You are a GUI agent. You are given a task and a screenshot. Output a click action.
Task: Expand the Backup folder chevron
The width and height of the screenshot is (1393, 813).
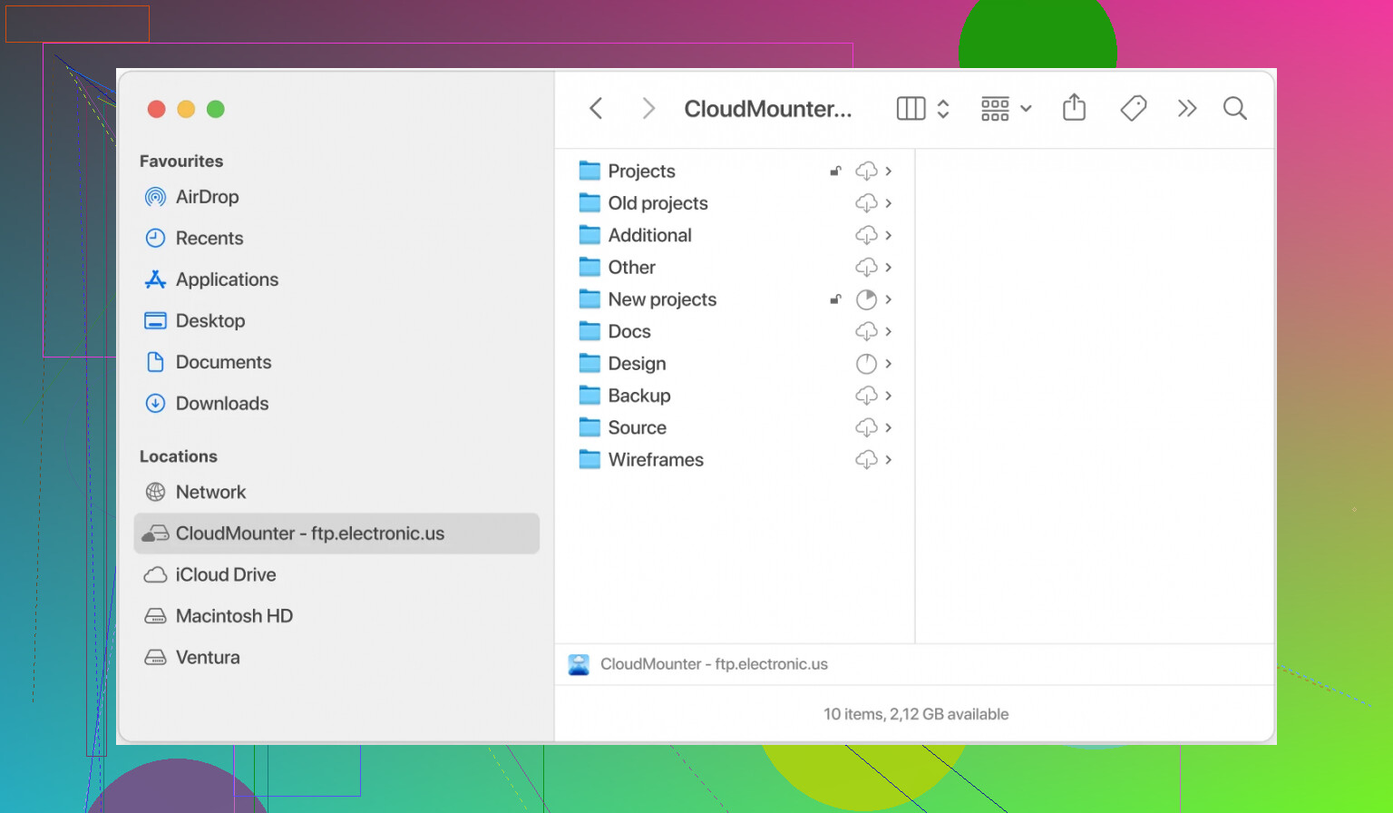click(x=889, y=396)
